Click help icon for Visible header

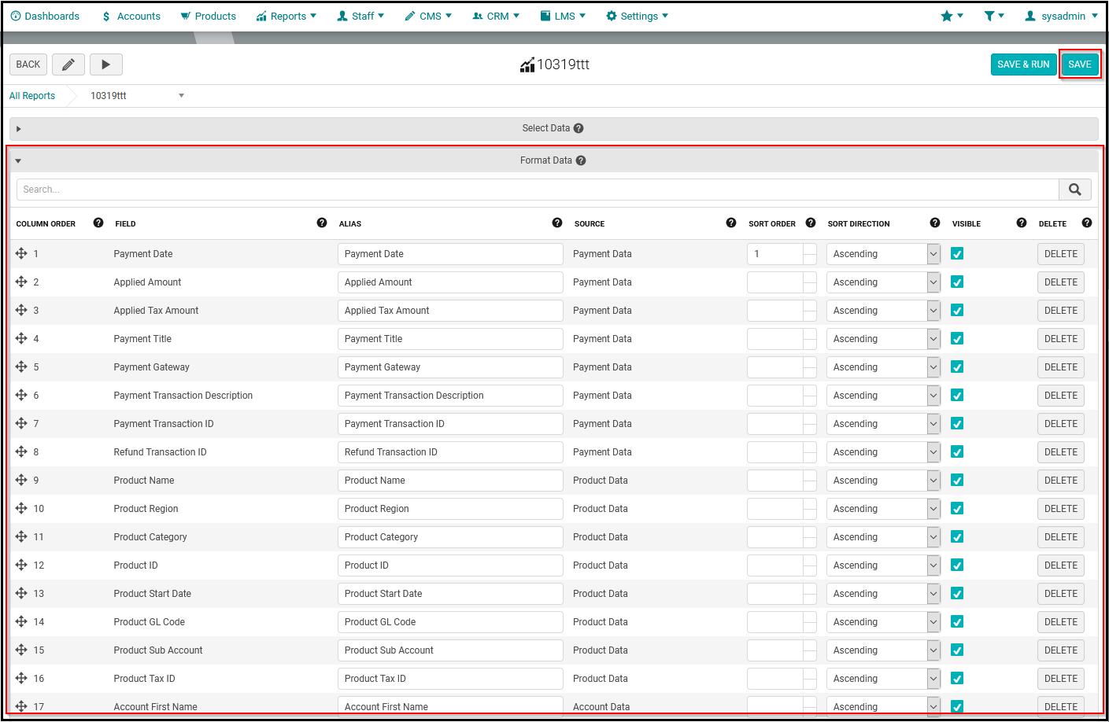click(x=1022, y=223)
